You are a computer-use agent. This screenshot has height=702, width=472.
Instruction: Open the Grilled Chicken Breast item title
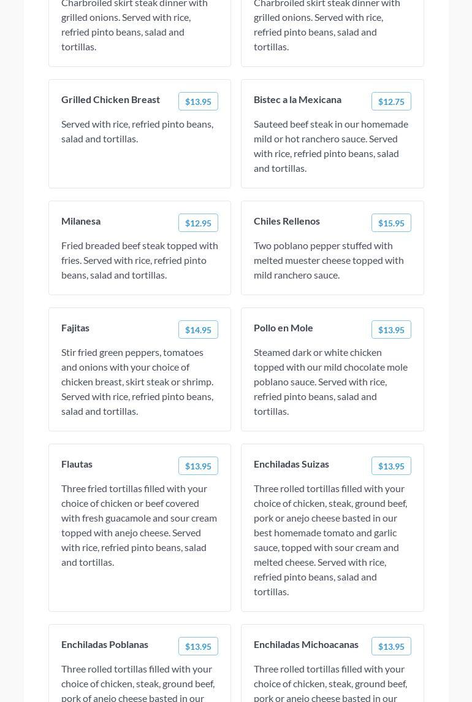[x=110, y=100]
